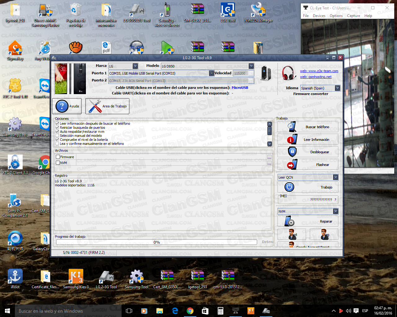The height and width of the screenshot is (317, 397).
Task: Open Google Chrome from the taskbar
Action: (x=190, y=311)
